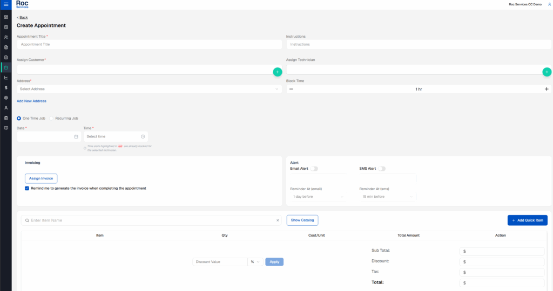Image resolution: width=553 pixels, height=291 pixels.
Task: Open the single user icon in sidebar
Action: 6,108
